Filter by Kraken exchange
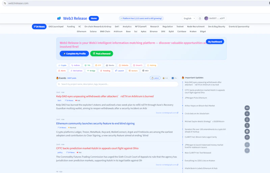270x173 pixels. (193, 31)
